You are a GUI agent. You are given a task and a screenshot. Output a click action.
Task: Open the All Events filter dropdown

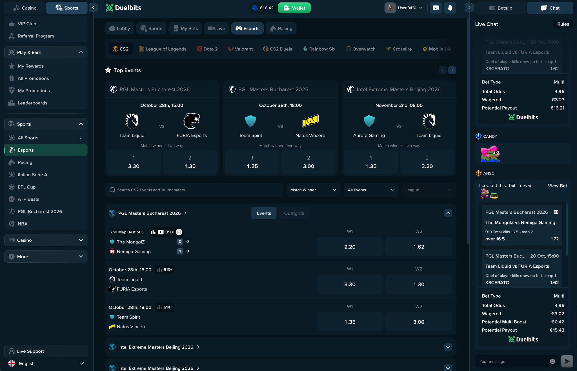click(371, 190)
